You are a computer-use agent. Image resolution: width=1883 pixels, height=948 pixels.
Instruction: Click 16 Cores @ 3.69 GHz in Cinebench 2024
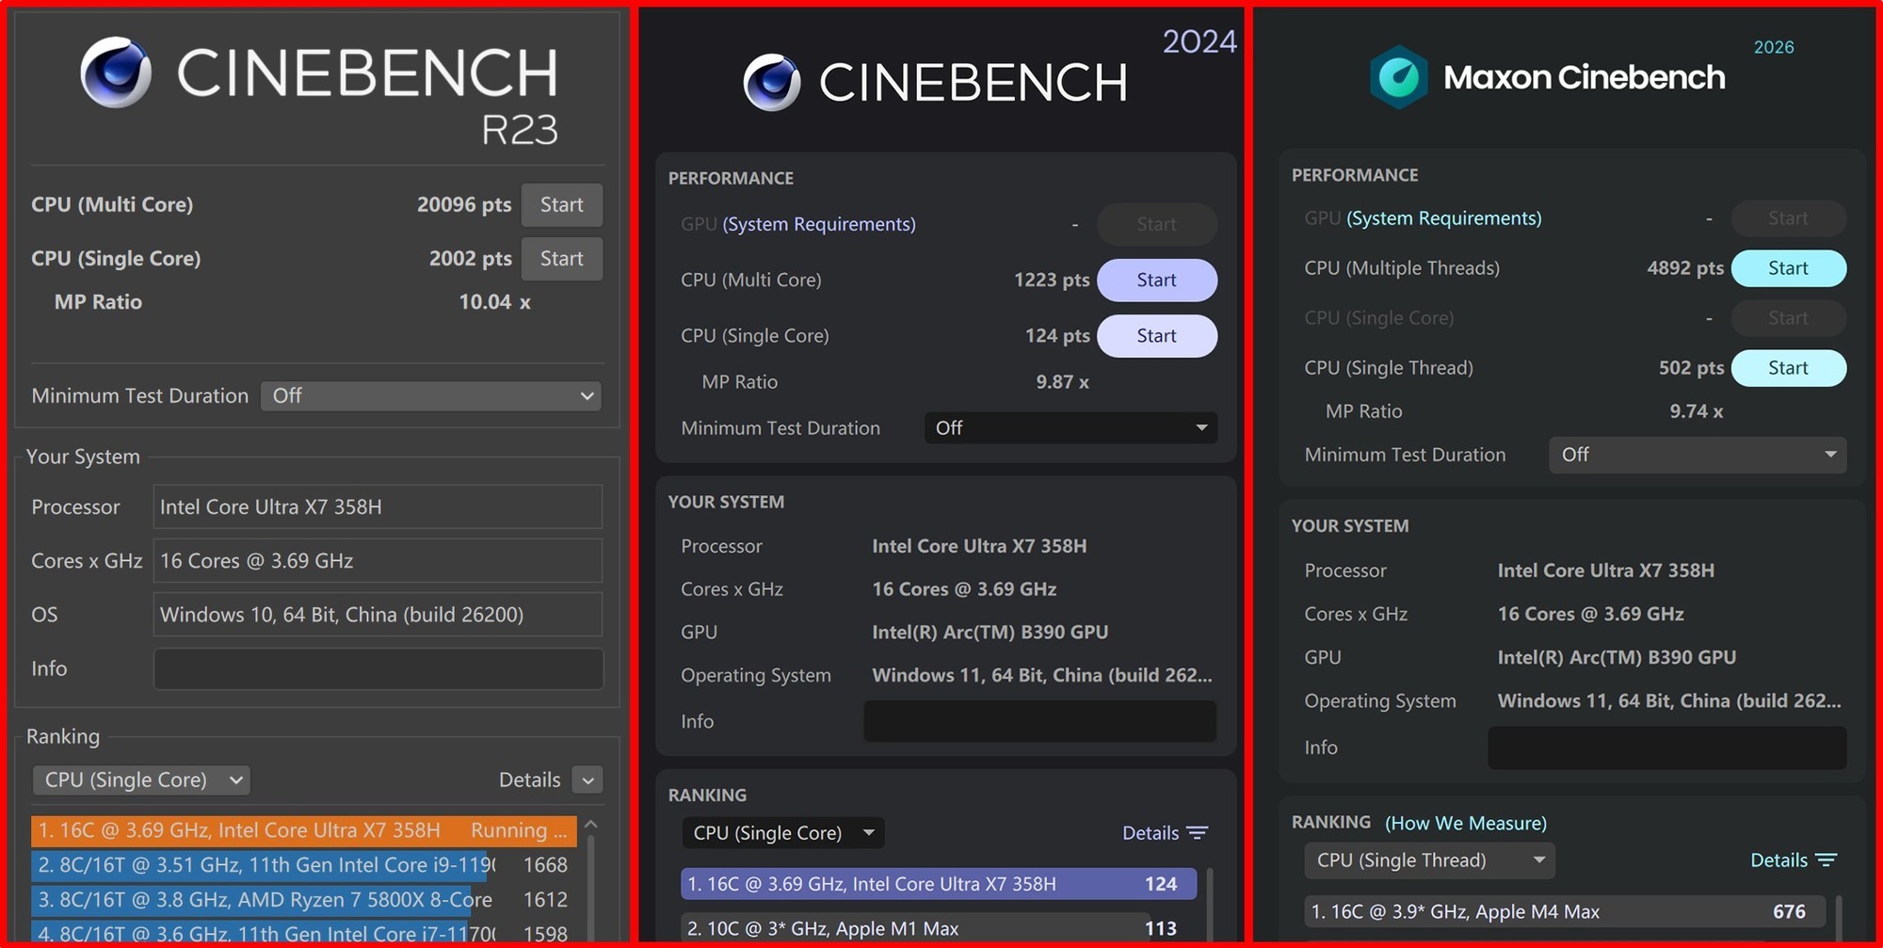click(x=964, y=589)
